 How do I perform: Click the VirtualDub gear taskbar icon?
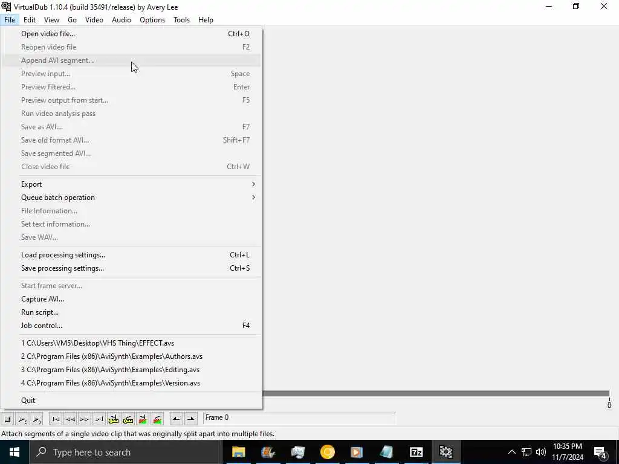point(446,452)
